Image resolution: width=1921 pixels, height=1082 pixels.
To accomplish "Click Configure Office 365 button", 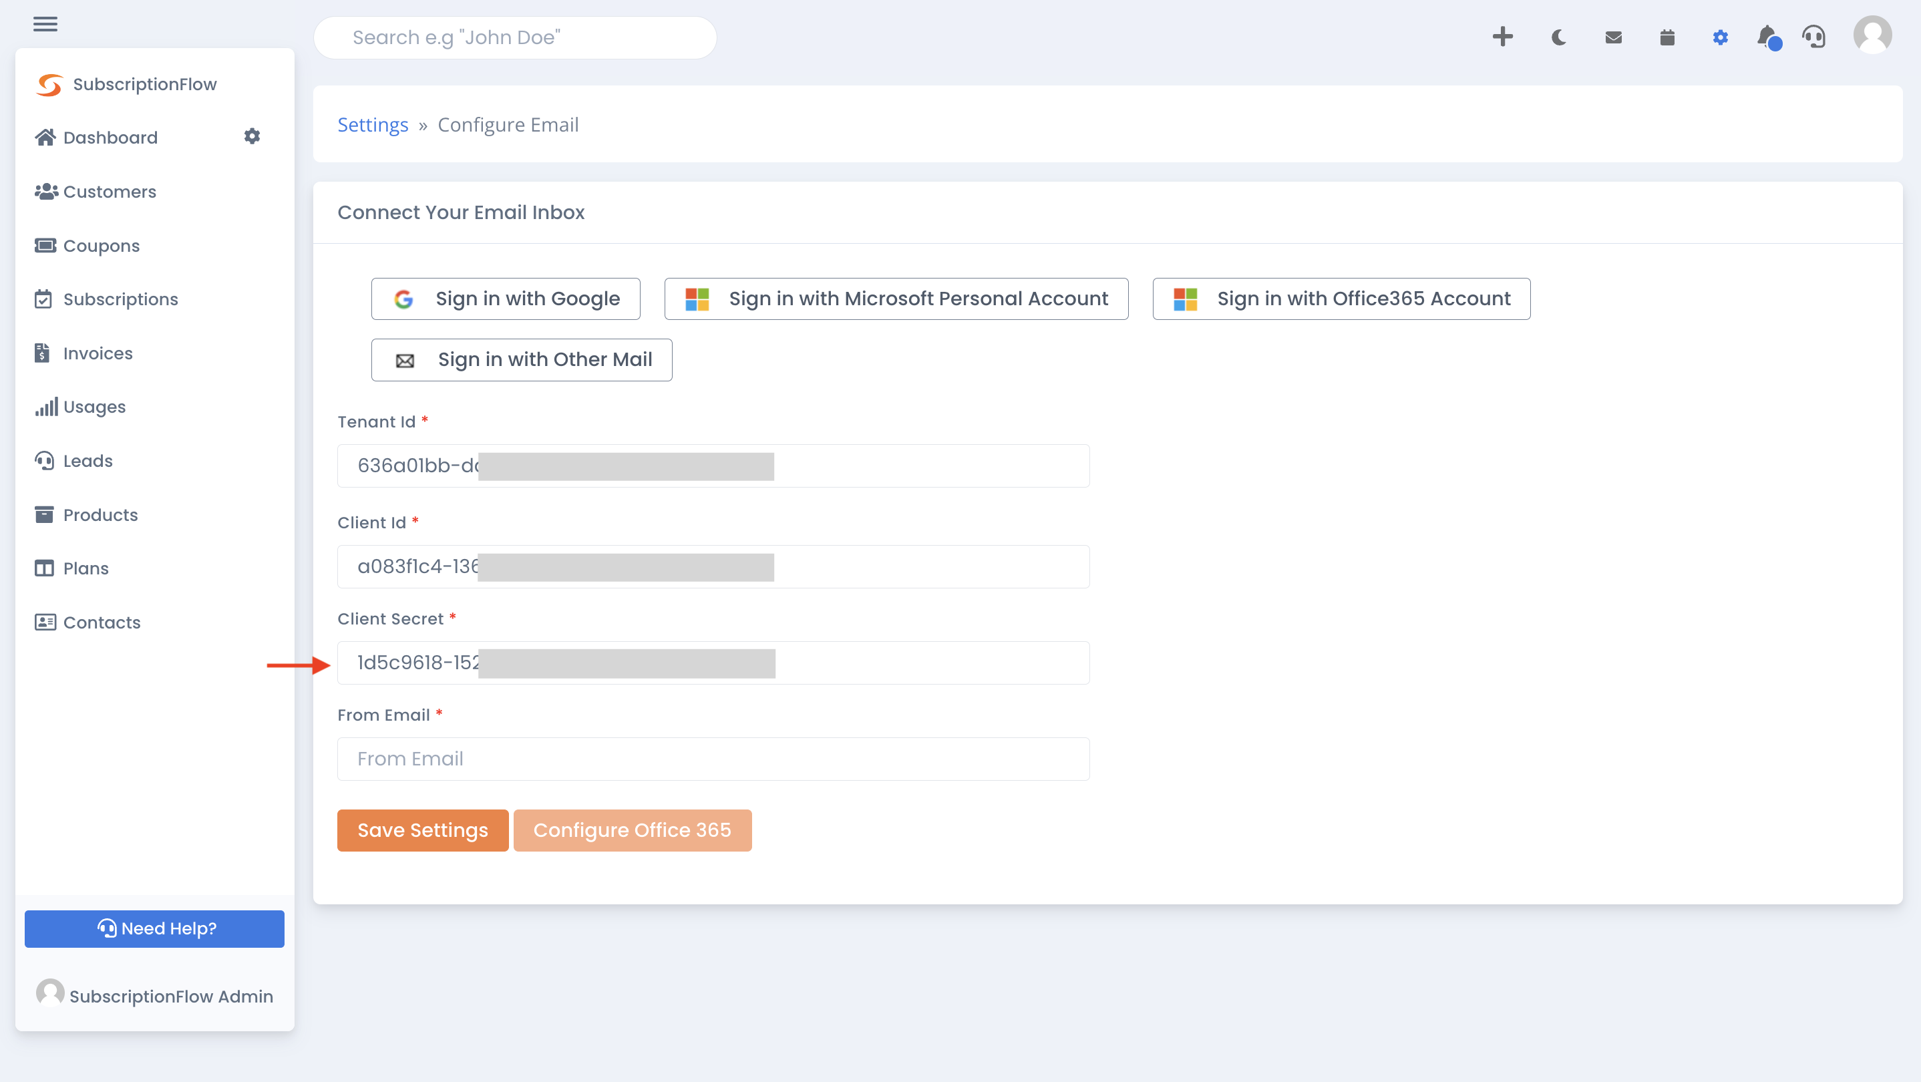I will [x=633, y=831].
